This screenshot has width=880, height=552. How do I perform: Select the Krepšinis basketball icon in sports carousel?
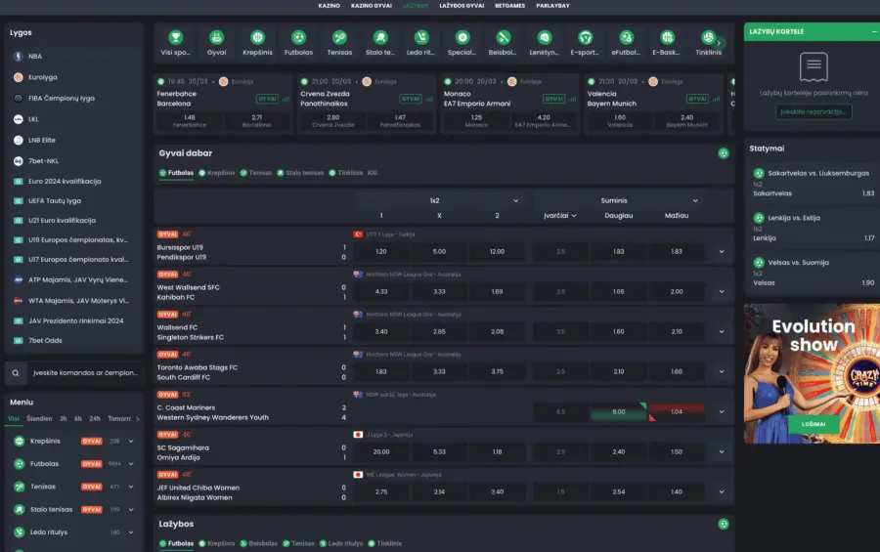click(x=257, y=39)
